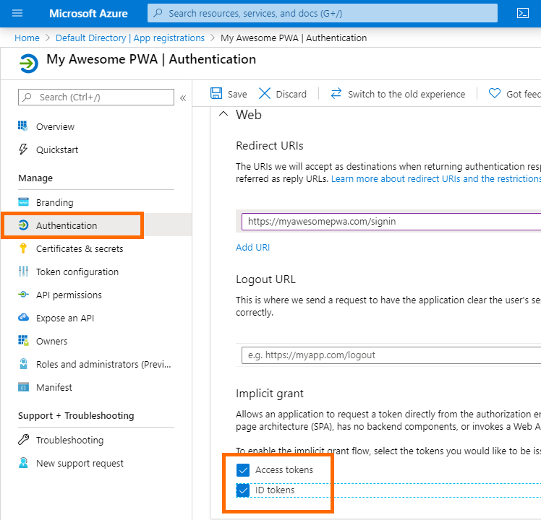541x520 pixels.
Task: Click the Save button label
Action: (237, 94)
